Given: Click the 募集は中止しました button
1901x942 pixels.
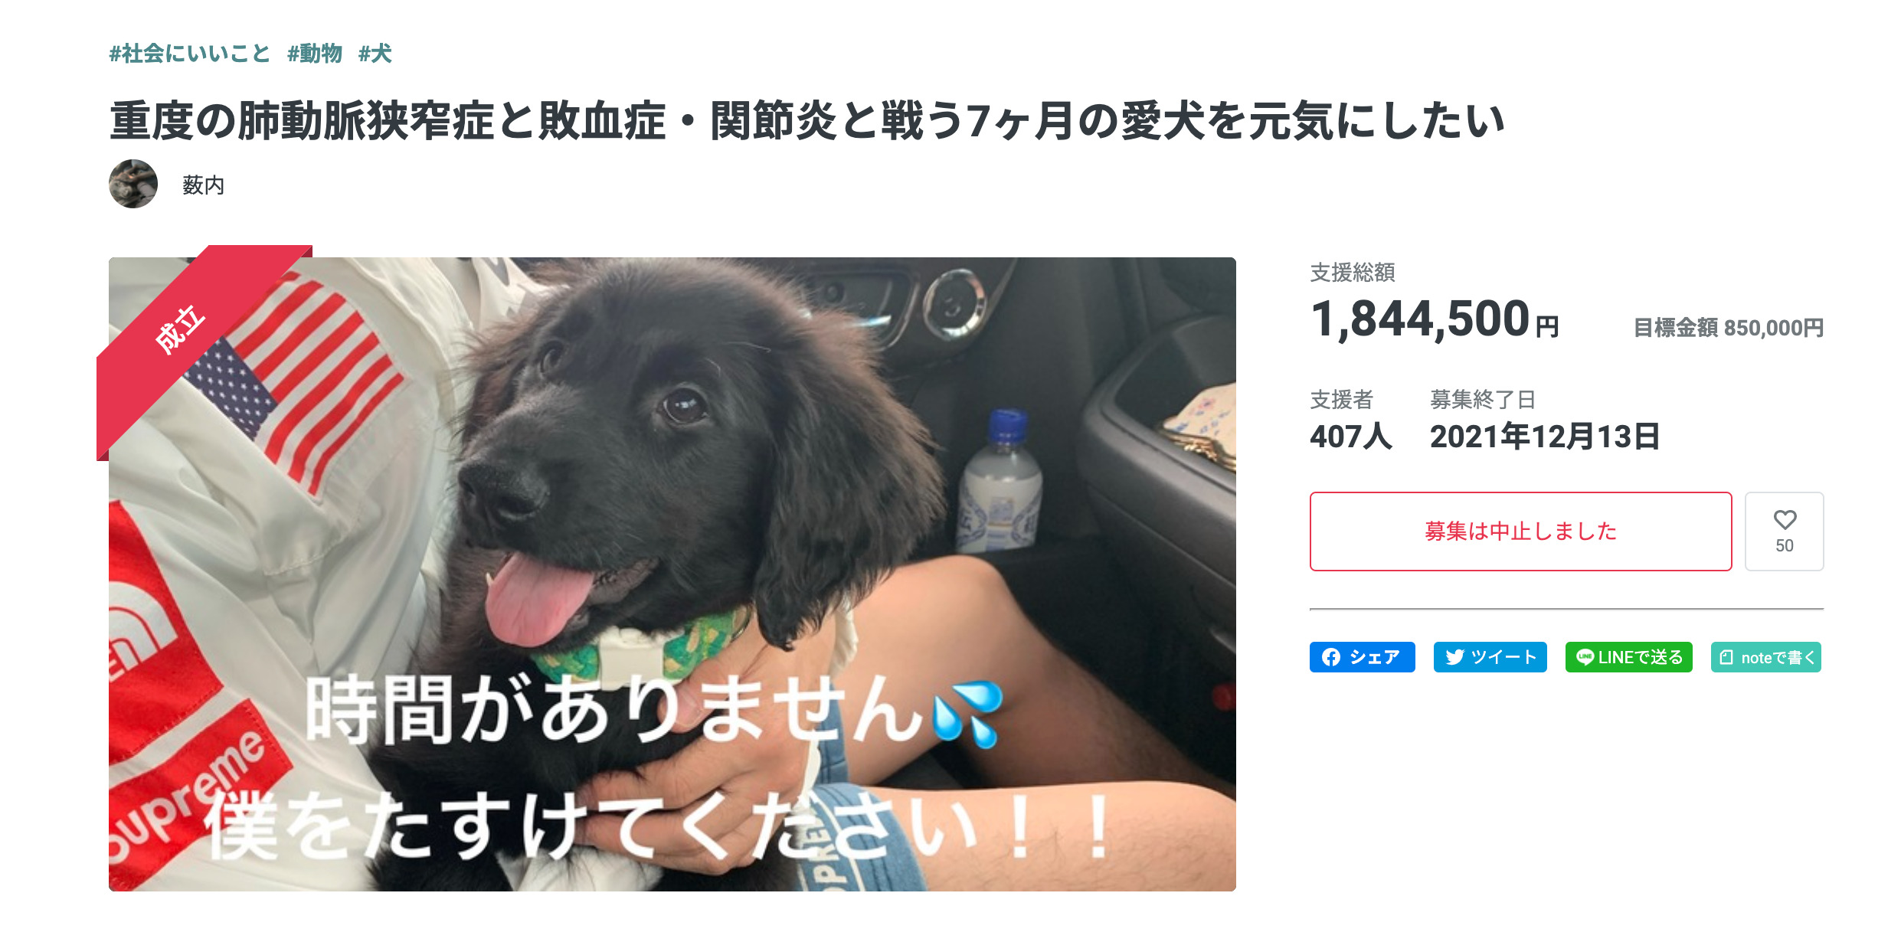Looking at the screenshot, I should click(1520, 531).
